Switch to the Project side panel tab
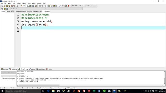Image resolution: width=166 pixels, height=93 pixels. (3, 11)
